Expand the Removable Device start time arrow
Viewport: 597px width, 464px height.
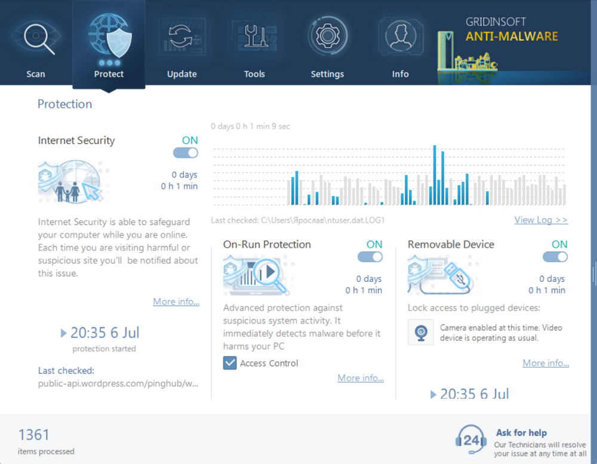click(433, 394)
